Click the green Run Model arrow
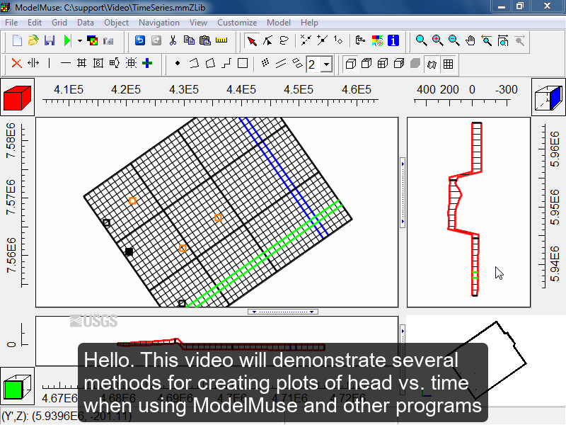The width and height of the screenshot is (566, 425). [x=67, y=40]
